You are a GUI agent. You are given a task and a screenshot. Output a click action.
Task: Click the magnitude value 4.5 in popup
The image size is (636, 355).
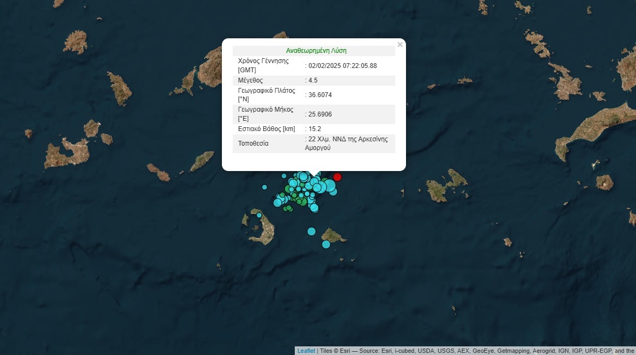coord(313,80)
